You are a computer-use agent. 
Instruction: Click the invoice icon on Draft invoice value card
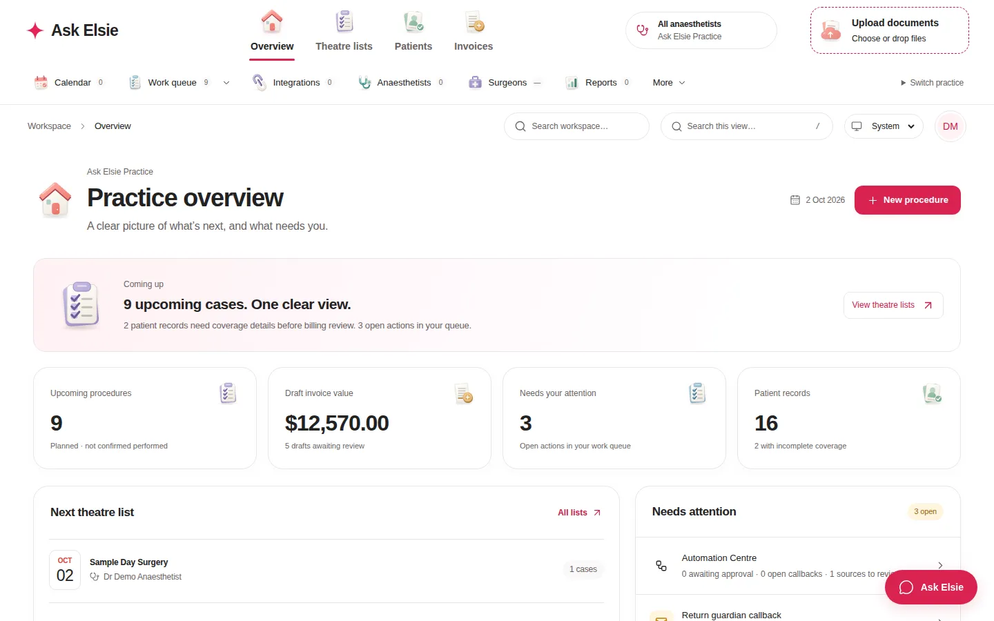pos(464,393)
